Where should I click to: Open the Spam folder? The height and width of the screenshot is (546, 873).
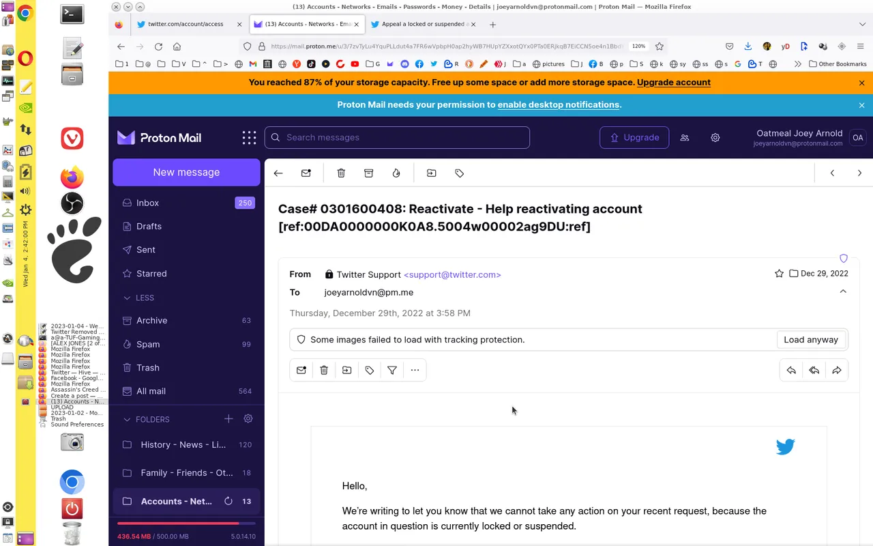[x=186, y=344]
